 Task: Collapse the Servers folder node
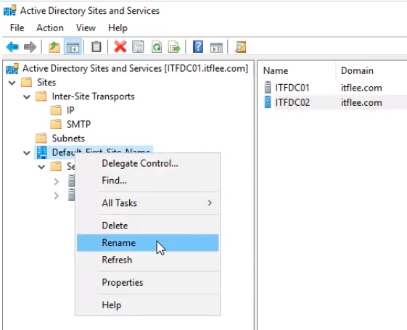pos(41,167)
